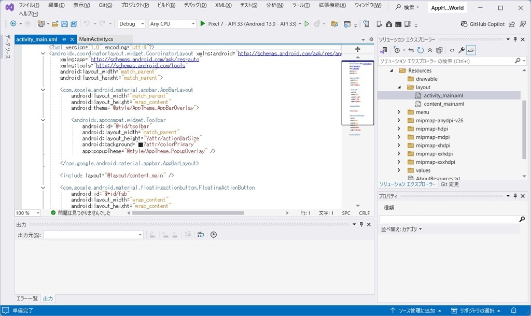Viewport: 531px width, 316px height.
Task: Click Refresh in the Solution Explorer toolbar
Action: pos(420,50)
